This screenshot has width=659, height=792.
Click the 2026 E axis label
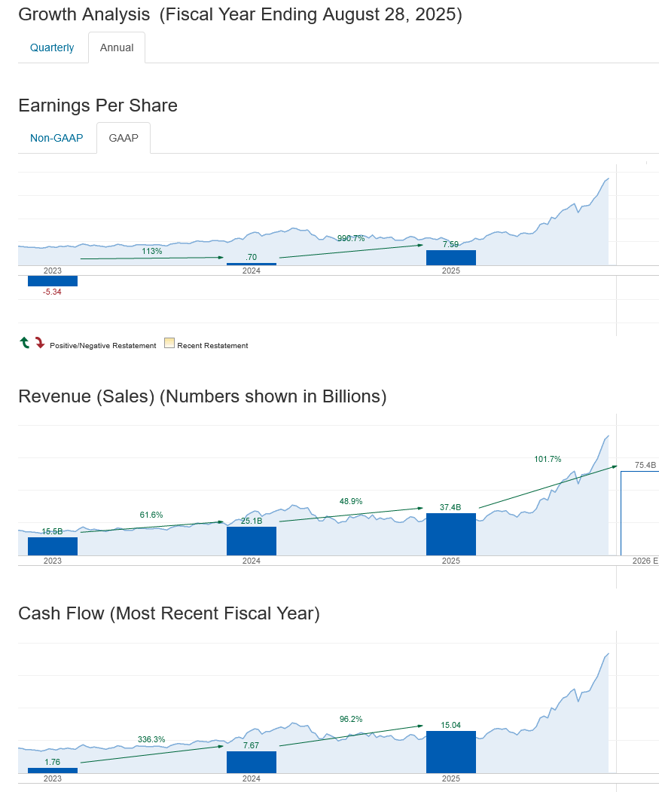click(645, 561)
